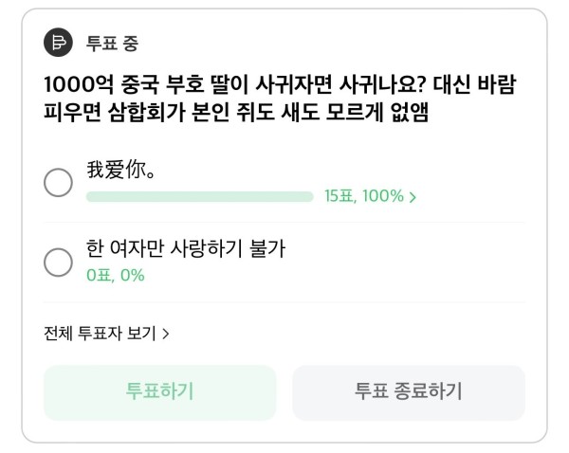Viewport: 569px width, 453px height.
Task: Click the second title line starting with 피우면 삼합회가
Action: (236, 112)
